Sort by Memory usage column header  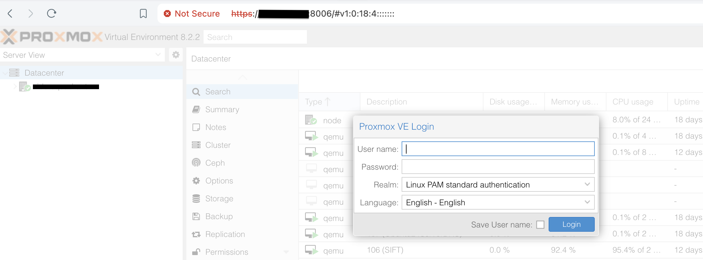[575, 102]
